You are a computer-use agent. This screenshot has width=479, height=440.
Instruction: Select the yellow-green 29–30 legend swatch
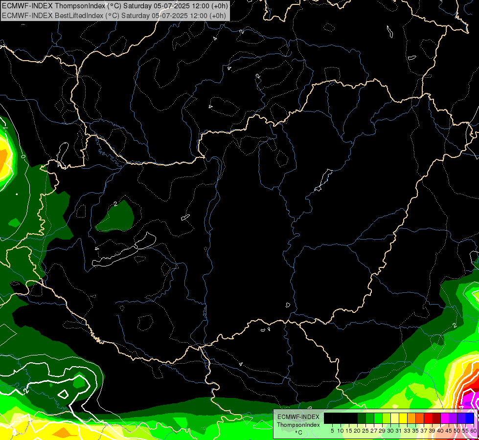click(387, 418)
